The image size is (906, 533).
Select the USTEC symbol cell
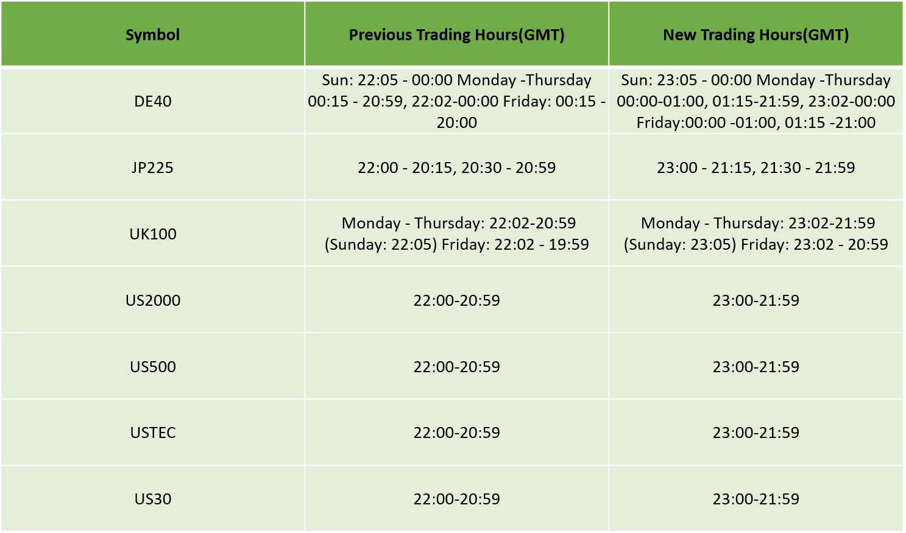pyautogui.click(x=152, y=432)
